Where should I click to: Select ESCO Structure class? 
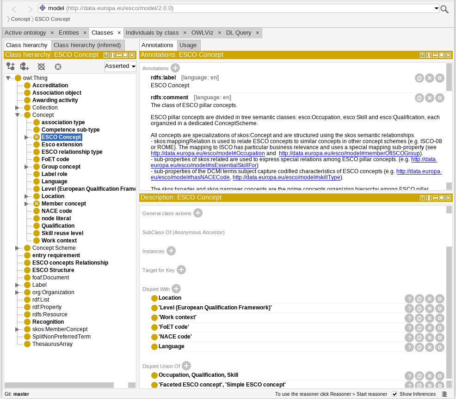53,270
